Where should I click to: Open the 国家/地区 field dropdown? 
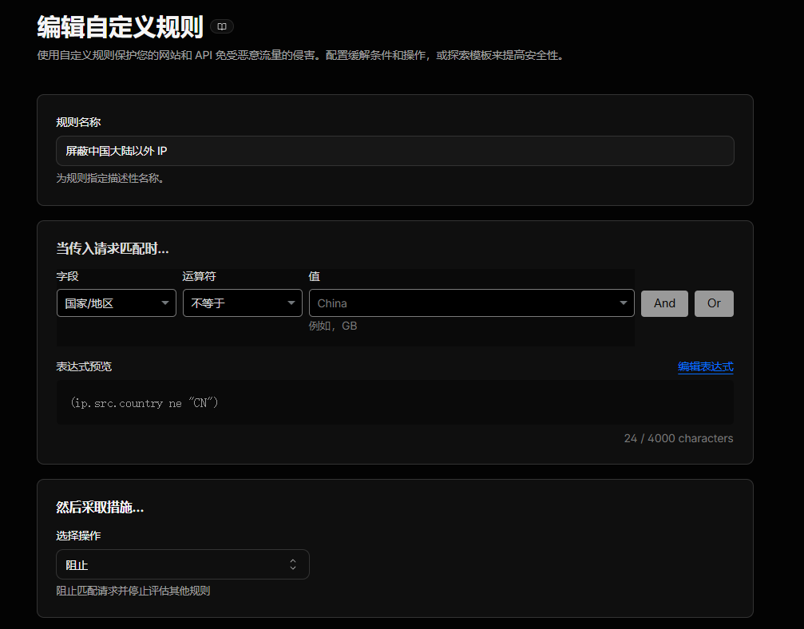[x=117, y=303]
